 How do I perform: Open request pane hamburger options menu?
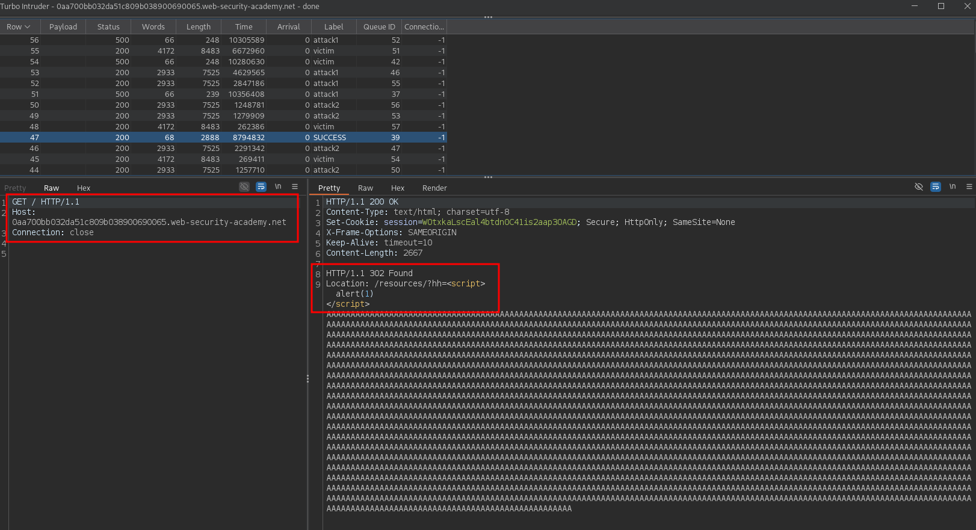295,187
